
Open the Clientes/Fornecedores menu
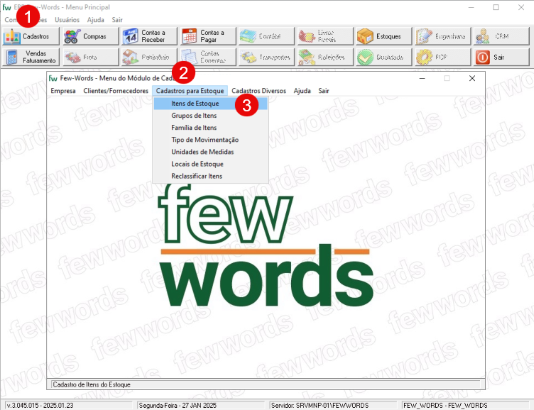click(116, 91)
